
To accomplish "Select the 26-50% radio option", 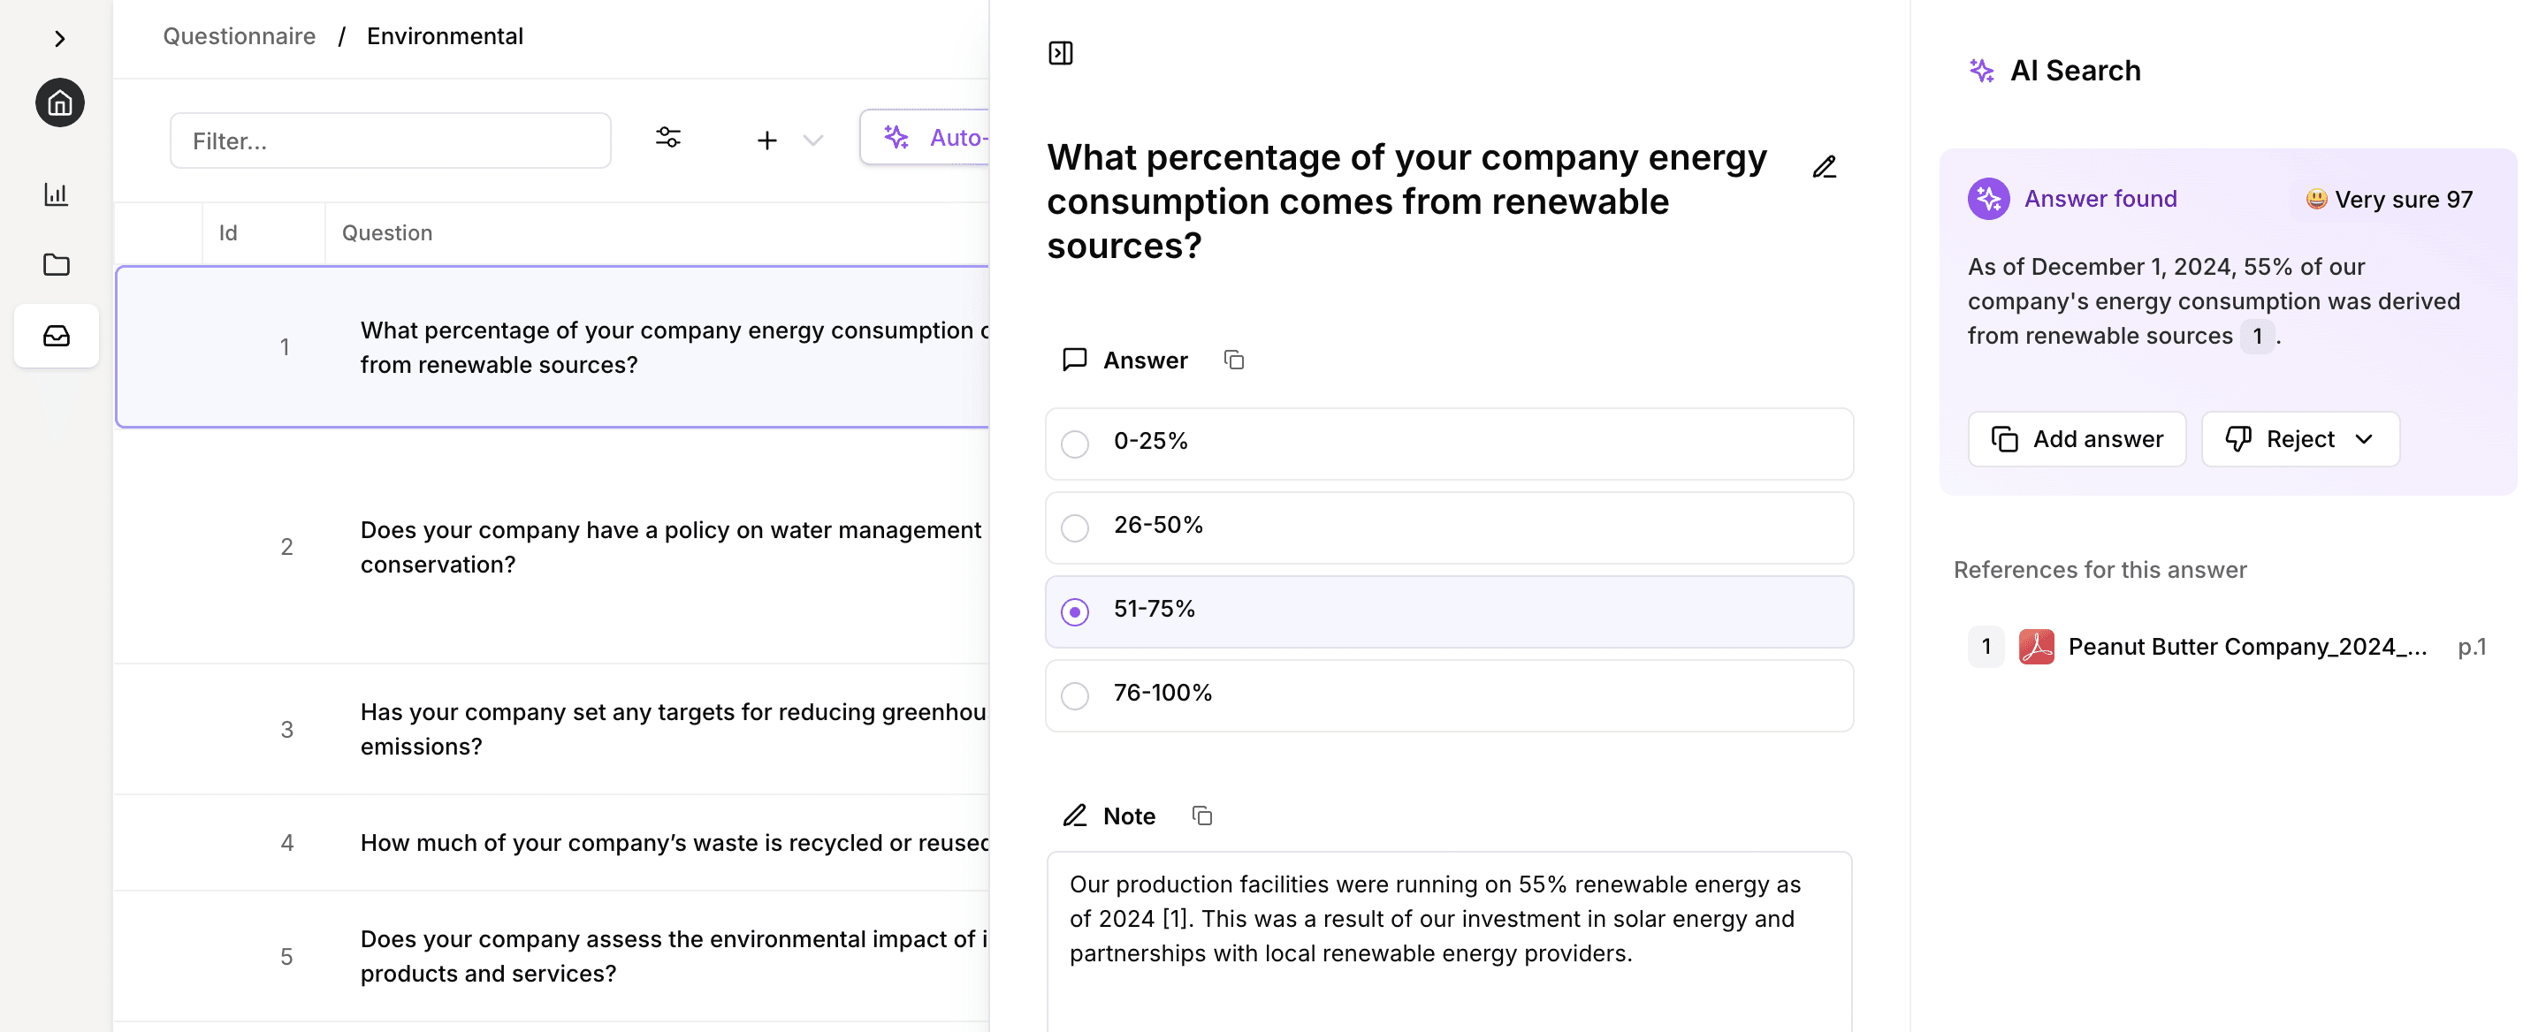I will pos(1074,527).
